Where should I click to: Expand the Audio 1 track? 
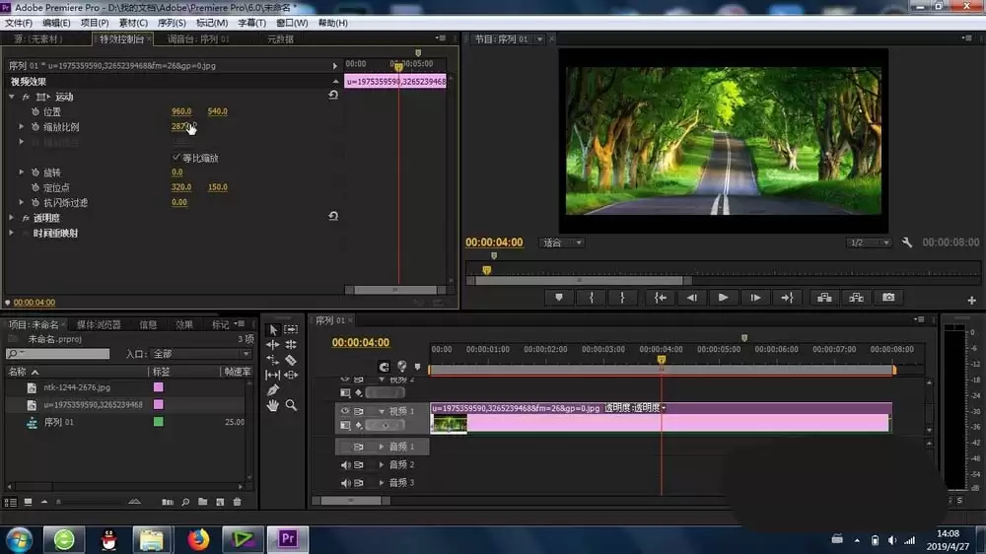(x=381, y=447)
